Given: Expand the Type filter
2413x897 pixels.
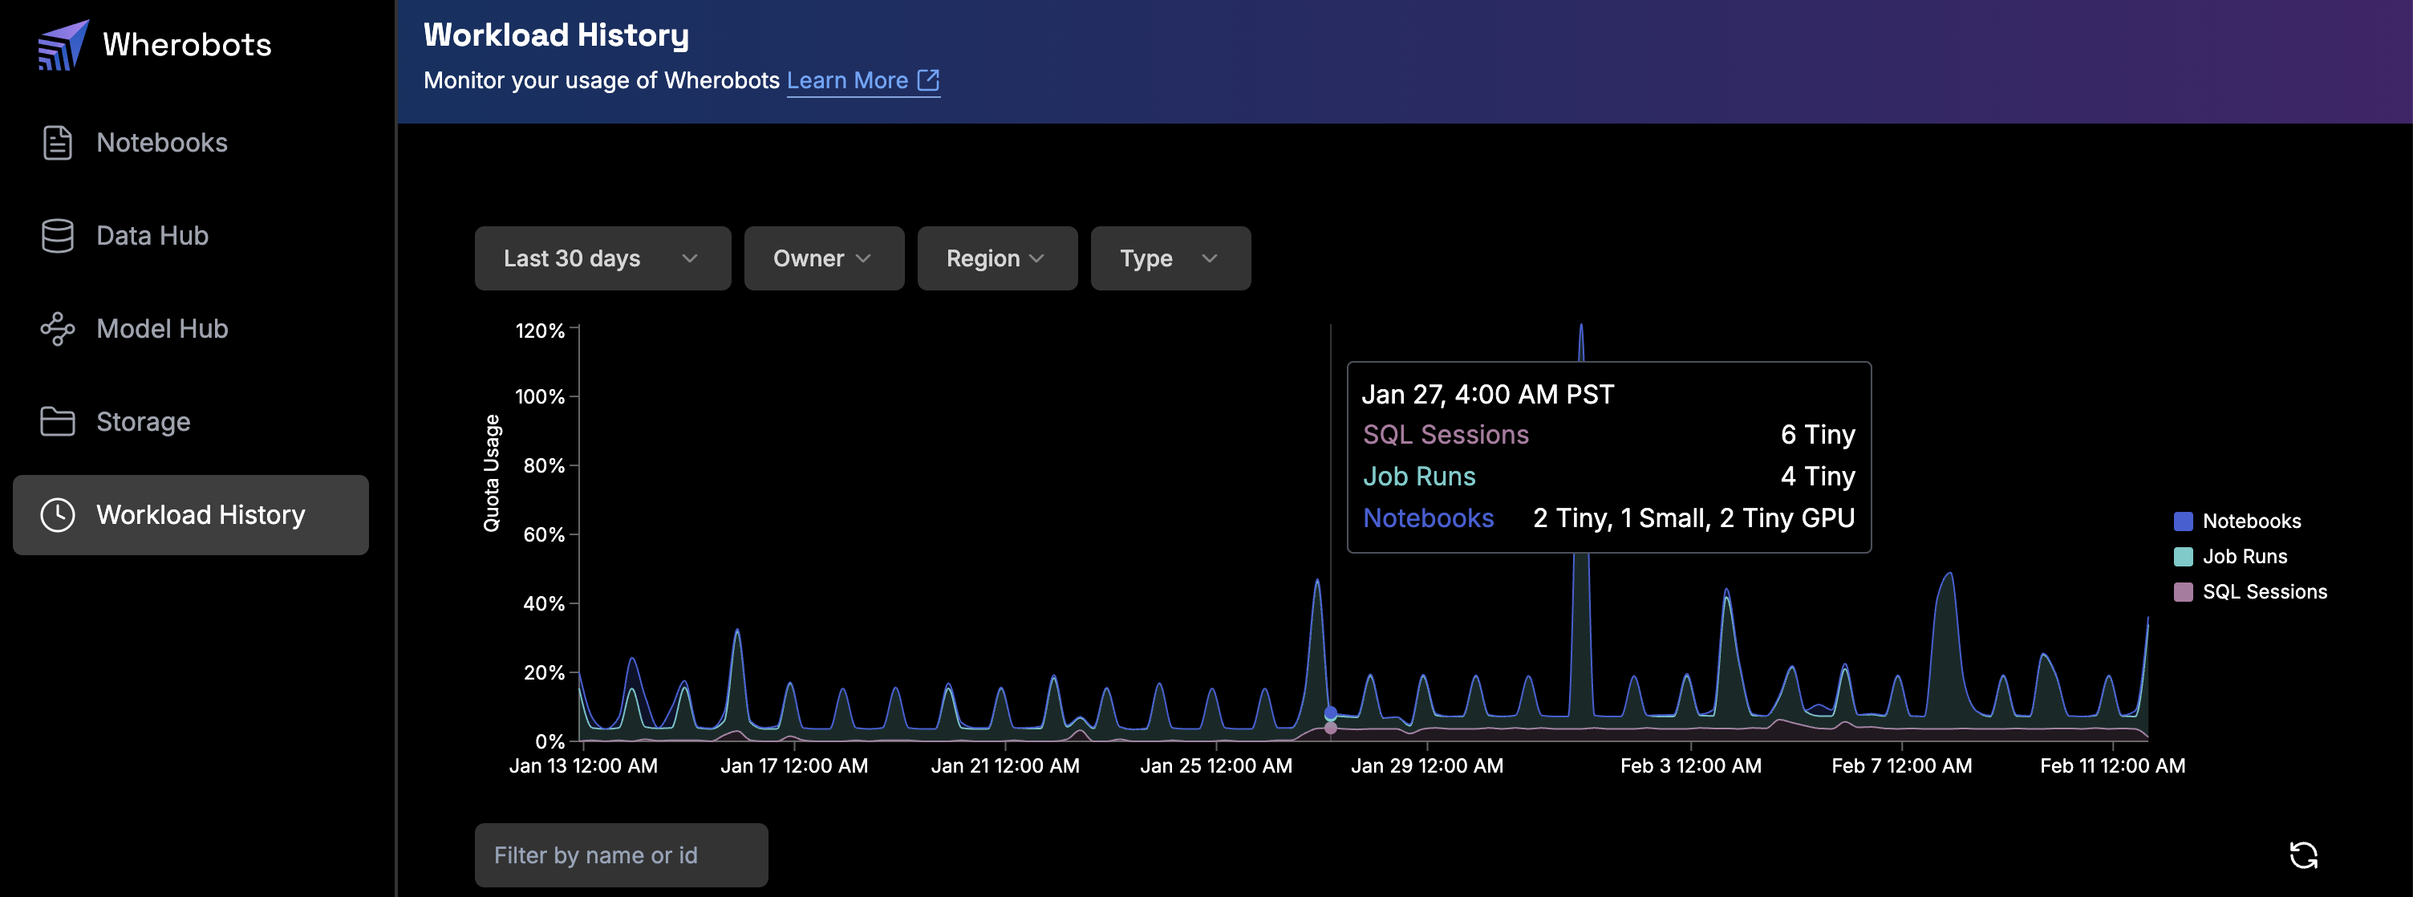Looking at the screenshot, I should click(1170, 258).
